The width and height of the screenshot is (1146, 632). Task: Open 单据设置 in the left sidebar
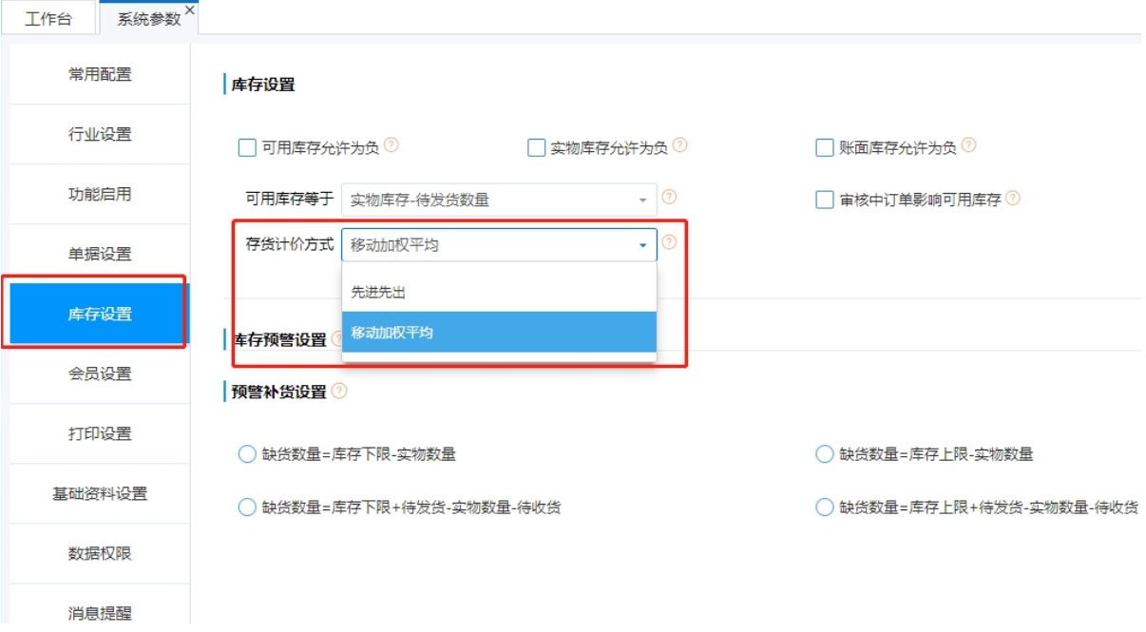click(100, 254)
